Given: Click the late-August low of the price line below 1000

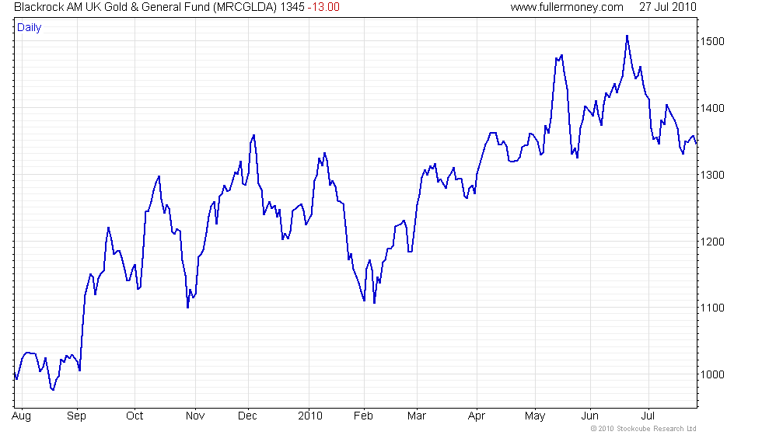Looking at the screenshot, I should pos(53,389).
